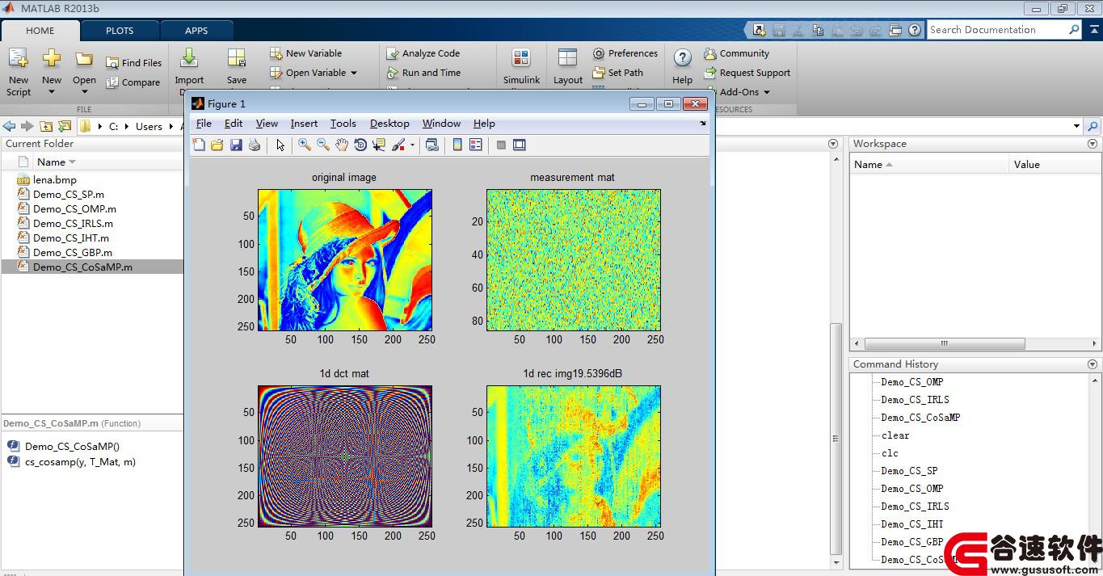
Task: Open Command History panel actions arrow
Action: (x=1092, y=364)
